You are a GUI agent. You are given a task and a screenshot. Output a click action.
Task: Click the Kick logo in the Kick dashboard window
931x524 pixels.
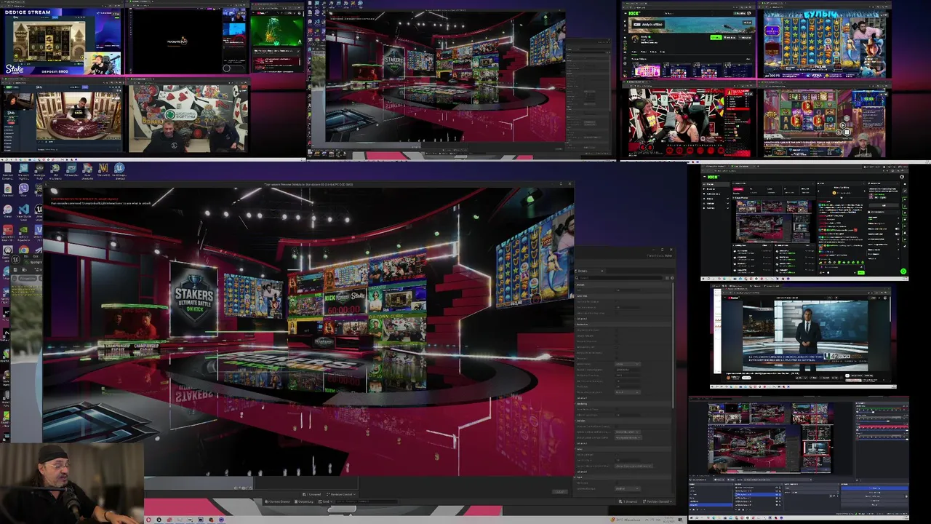pyautogui.click(x=714, y=177)
